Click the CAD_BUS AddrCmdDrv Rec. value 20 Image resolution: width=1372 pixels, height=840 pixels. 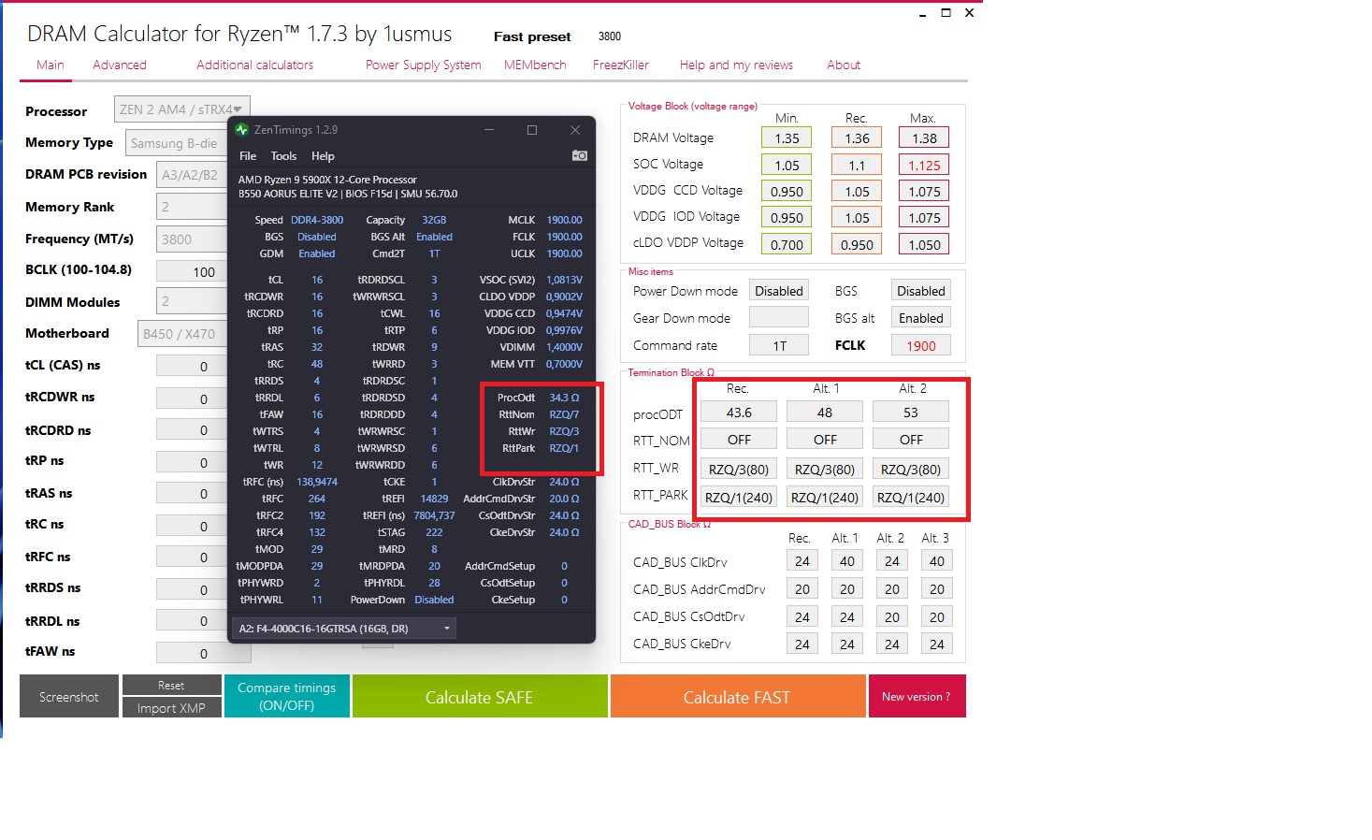pyautogui.click(x=802, y=588)
